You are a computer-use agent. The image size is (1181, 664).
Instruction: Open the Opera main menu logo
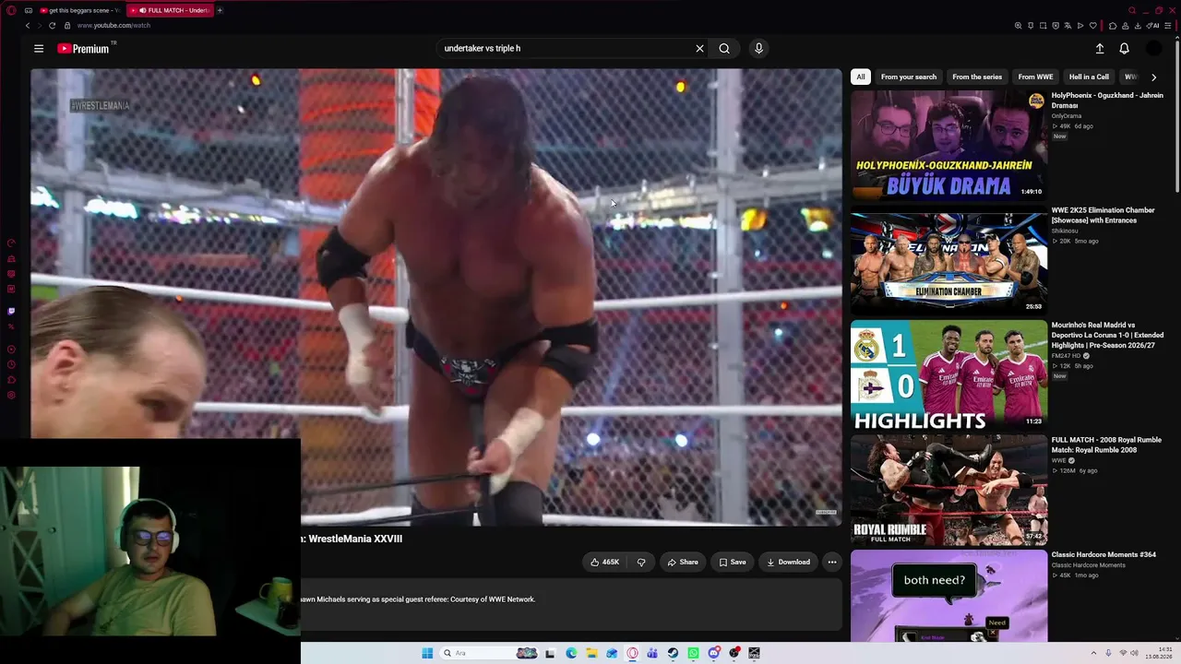tap(11, 10)
